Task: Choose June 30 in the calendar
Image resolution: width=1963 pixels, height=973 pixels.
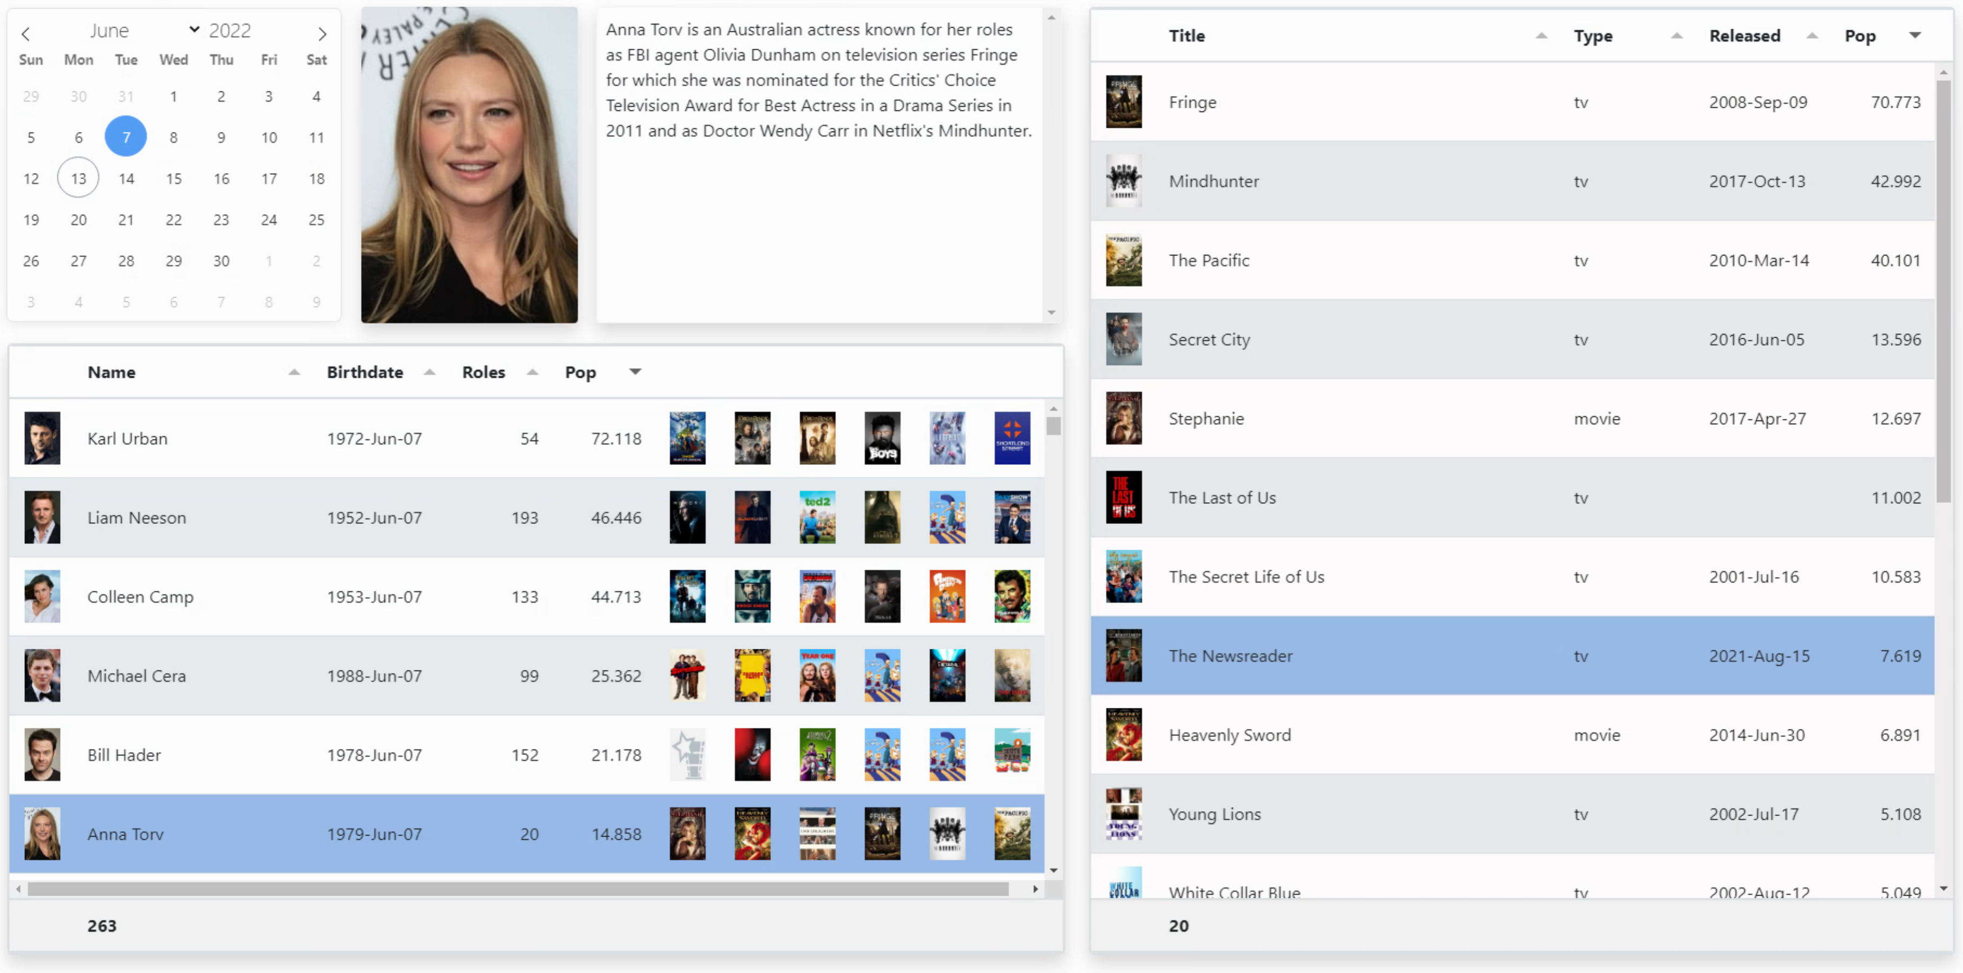Action: (x=221, y=261)
